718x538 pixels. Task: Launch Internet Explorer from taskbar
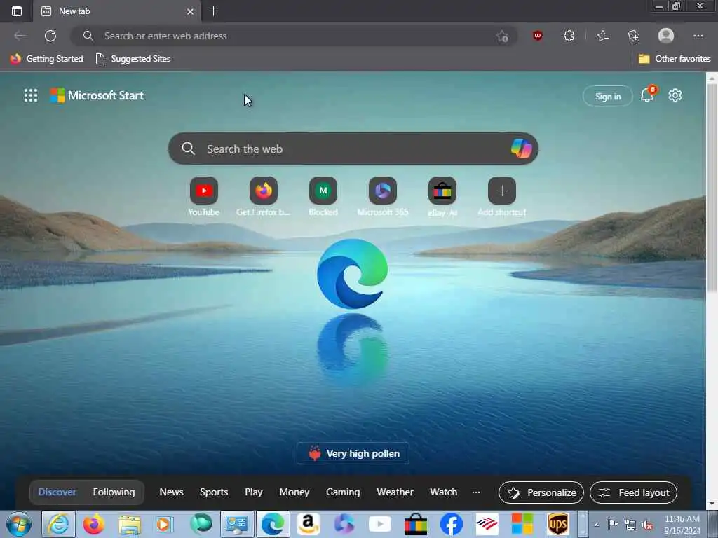(59, 524)
